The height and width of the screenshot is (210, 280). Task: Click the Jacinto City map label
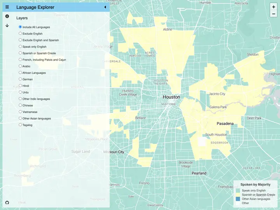coord(217,94)
